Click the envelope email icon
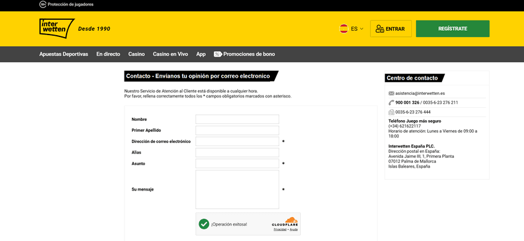This screenshot has height=241, width=524. 391,94
